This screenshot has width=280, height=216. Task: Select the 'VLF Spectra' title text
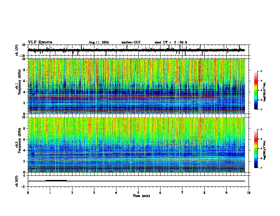point(40,42)
